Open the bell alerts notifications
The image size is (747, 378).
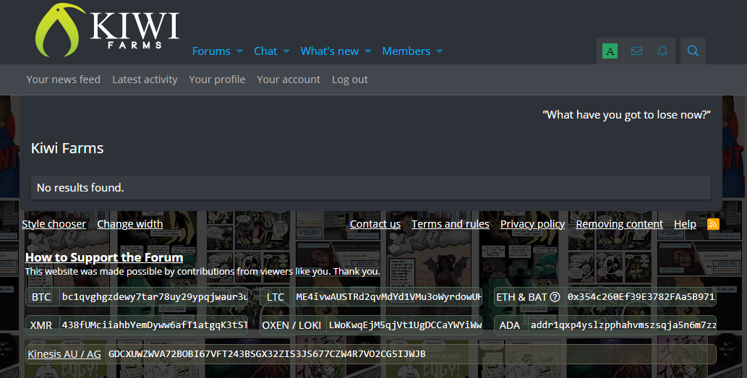coord(662,51)
